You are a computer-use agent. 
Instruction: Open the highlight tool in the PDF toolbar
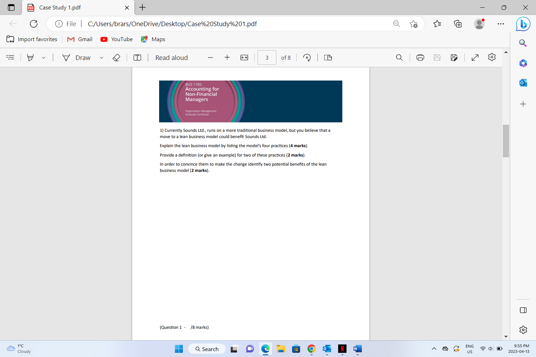coord(30,58)
